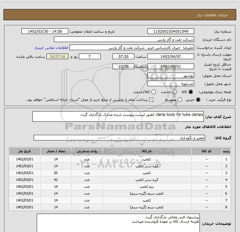The height and width of the screenshot is (232, 240).
Task: Click the نام کالا column header
Action: pos(147,151)
